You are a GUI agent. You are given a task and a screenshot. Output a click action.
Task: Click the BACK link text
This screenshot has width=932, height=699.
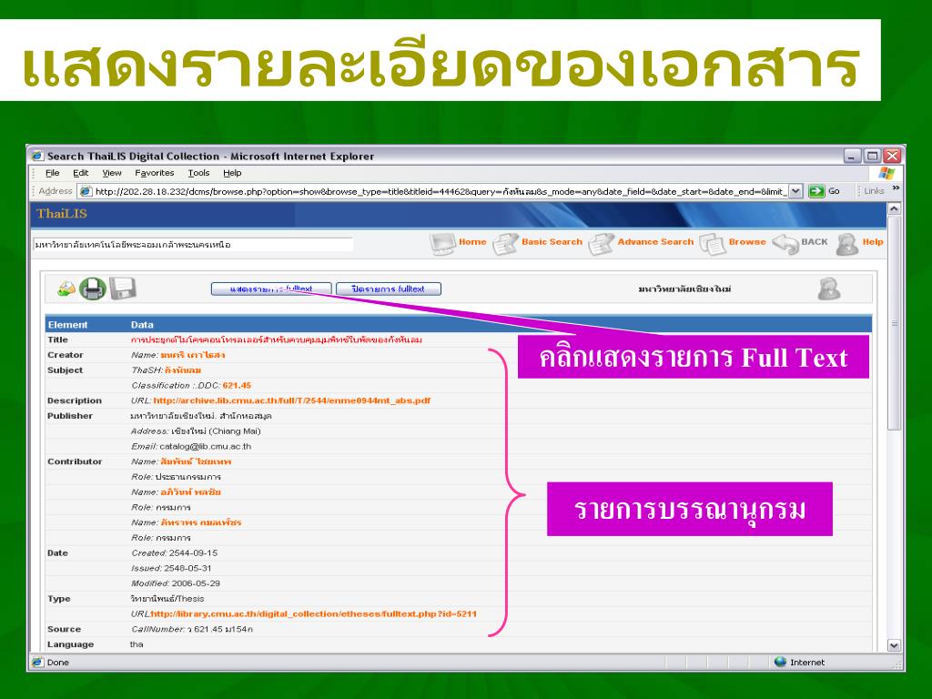click(815, 242)
